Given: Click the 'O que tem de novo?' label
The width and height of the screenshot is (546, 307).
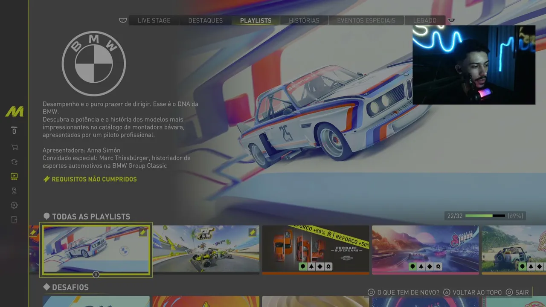Looking at the screenshot, I should [x=408, y=293].
